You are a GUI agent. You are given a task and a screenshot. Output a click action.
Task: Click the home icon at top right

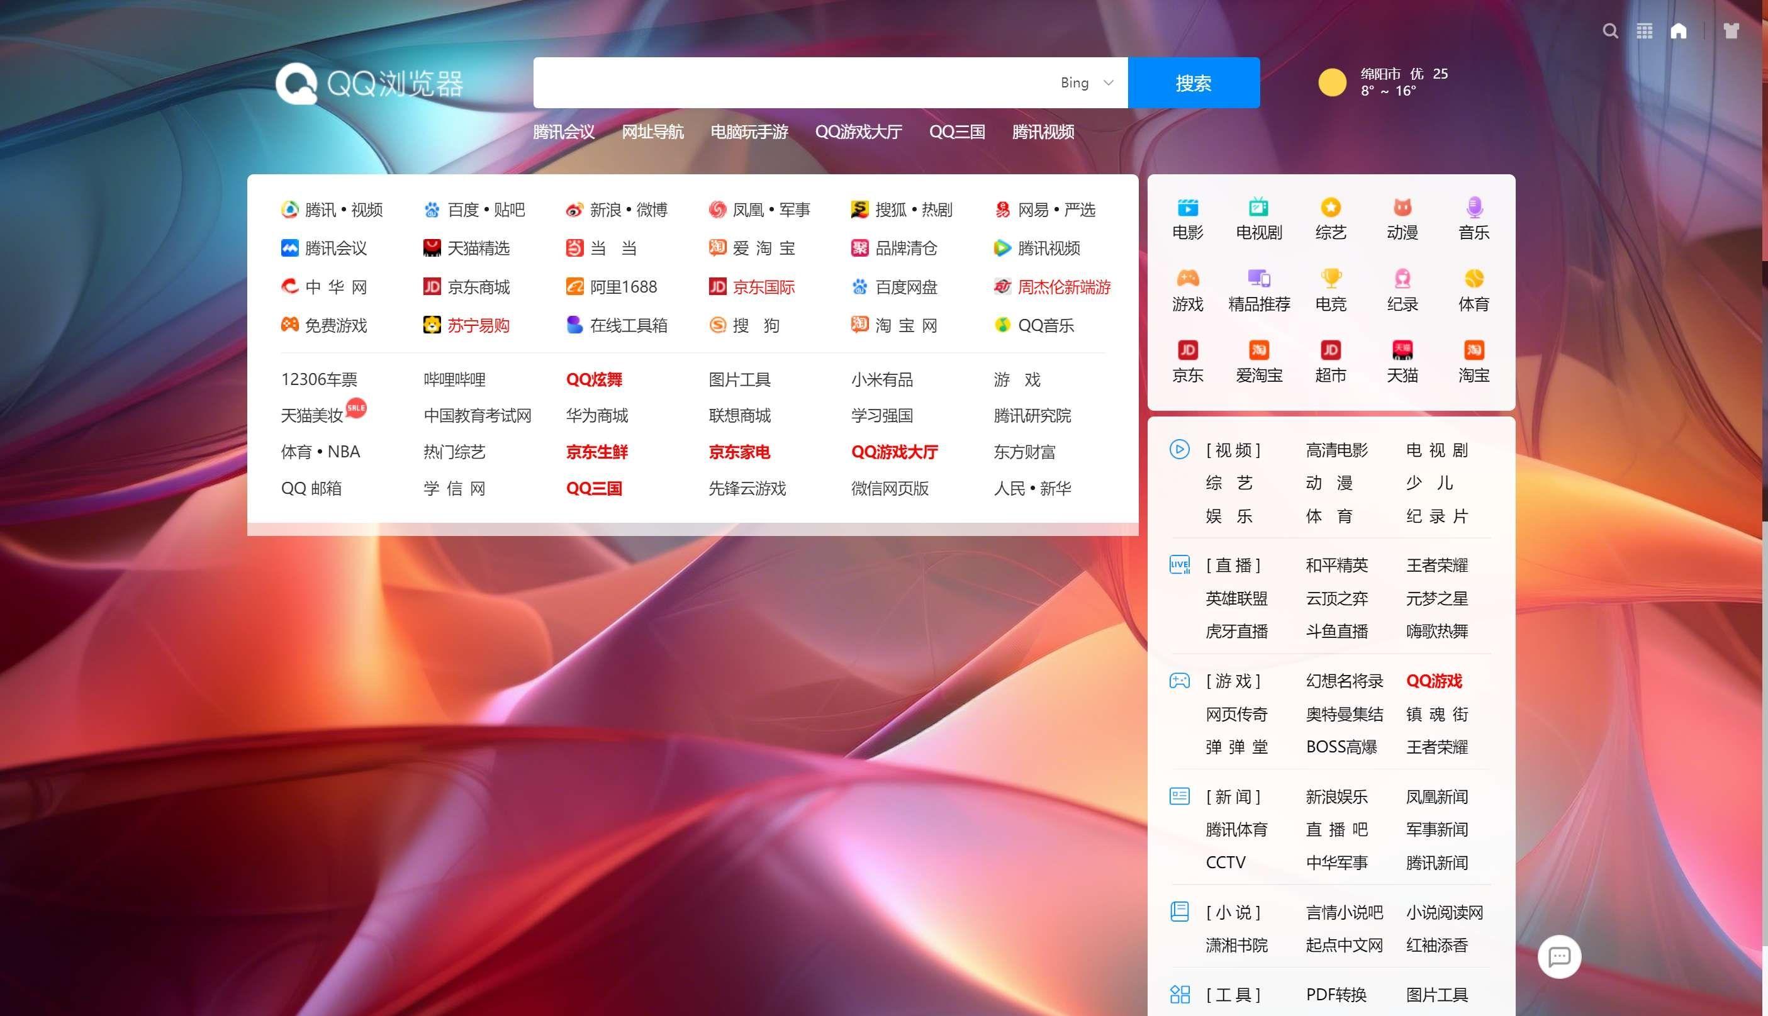tap(1679, 31)
